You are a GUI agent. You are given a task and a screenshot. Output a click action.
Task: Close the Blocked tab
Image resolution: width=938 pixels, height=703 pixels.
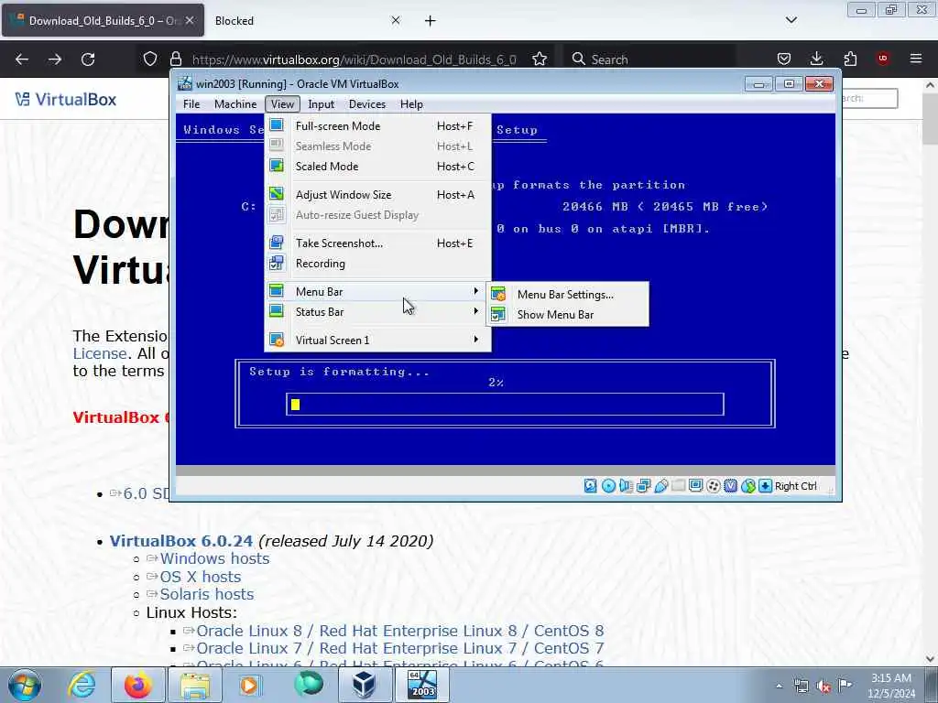[x=396, y=20]
